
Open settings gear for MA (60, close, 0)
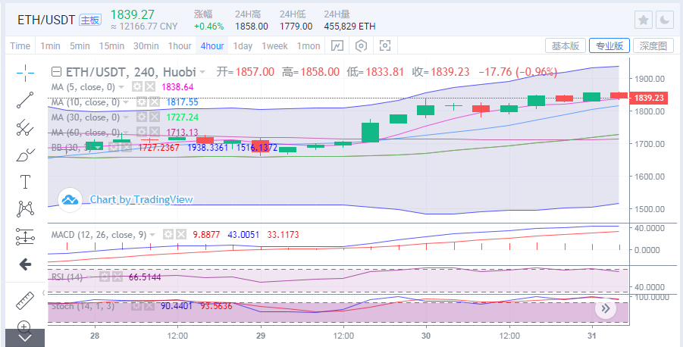coord(142,133)
